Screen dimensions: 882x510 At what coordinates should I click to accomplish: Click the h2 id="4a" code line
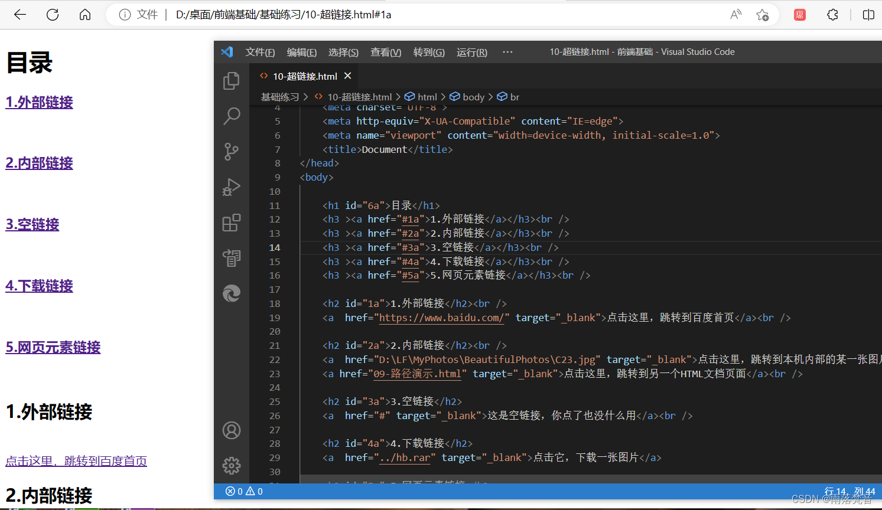point(398,443)
